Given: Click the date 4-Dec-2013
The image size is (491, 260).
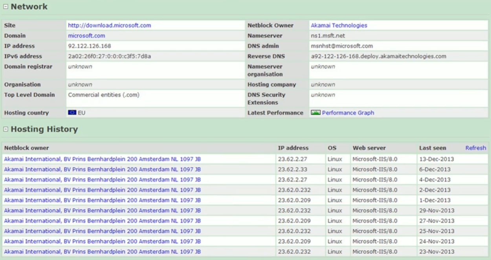Looking at the screenshot, I should pos(435,180).
